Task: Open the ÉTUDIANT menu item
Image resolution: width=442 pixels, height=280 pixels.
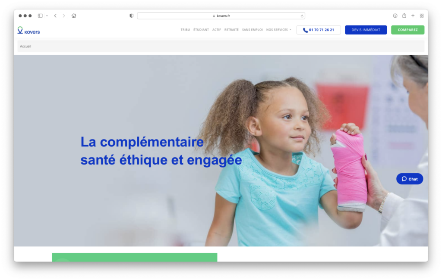Action: 201,30
